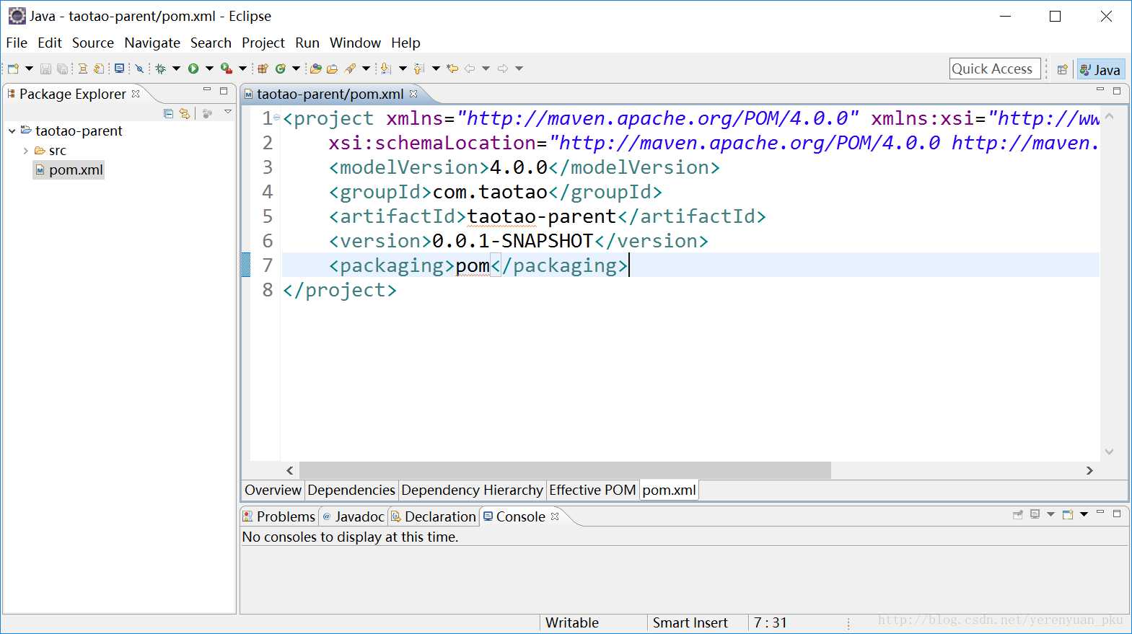Click the Open Perspective icon
This screenshot has height=634, width=1132.
point(1062,69)
